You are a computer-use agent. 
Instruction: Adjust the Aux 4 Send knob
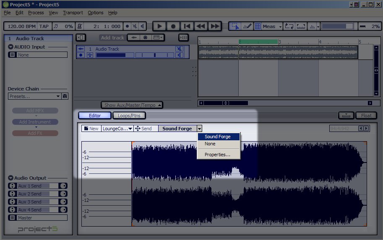click(x=63, y=210)
